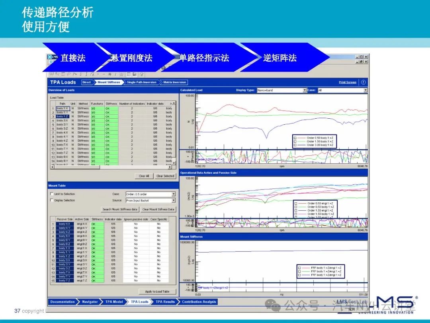Viewport: 430px width, 323px height.
Task: Toggle Calculated Load legend Order 3.00 body:1:+Z checkbox
Action: click(295, 145)
